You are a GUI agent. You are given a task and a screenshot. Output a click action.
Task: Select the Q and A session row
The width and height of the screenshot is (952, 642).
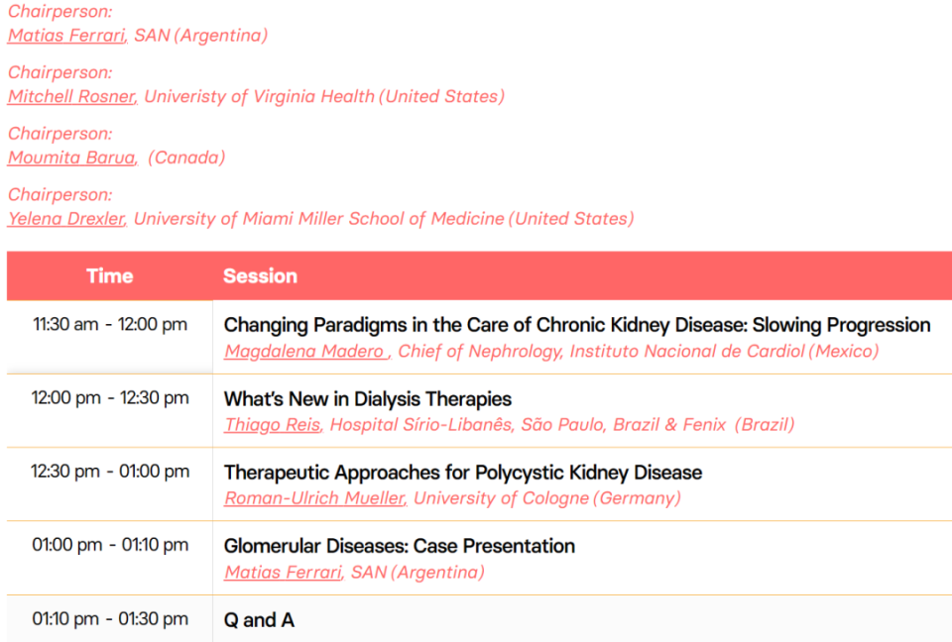click(480, 619)
